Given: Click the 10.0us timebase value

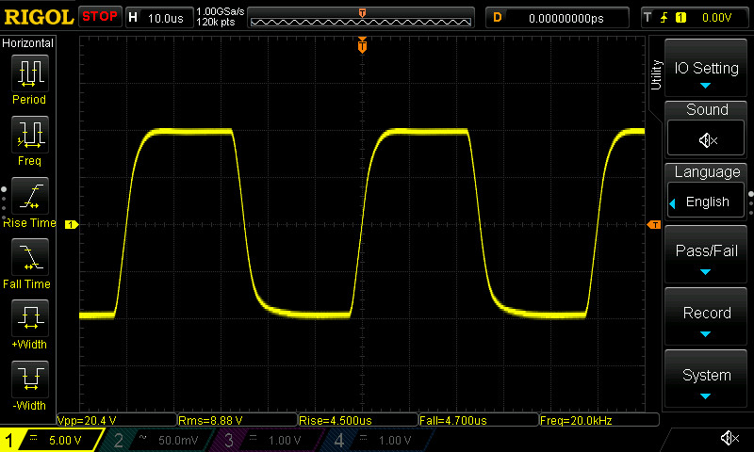Looking at the screenshot, I should 166,18.
